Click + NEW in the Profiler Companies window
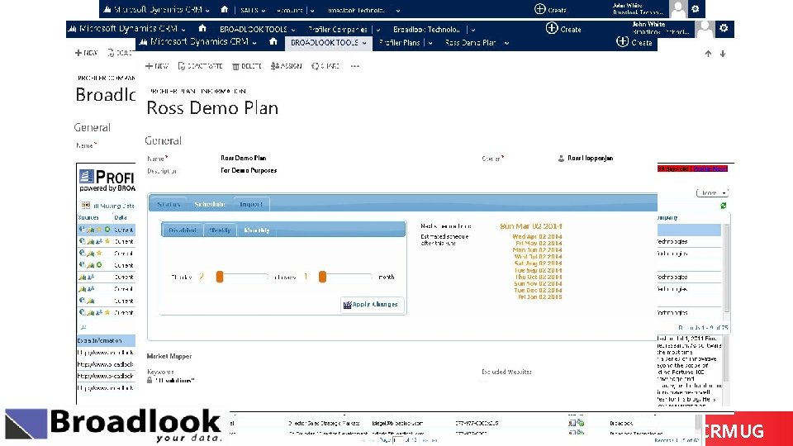This screenshot has height=446, width=793. pos(86,53)
